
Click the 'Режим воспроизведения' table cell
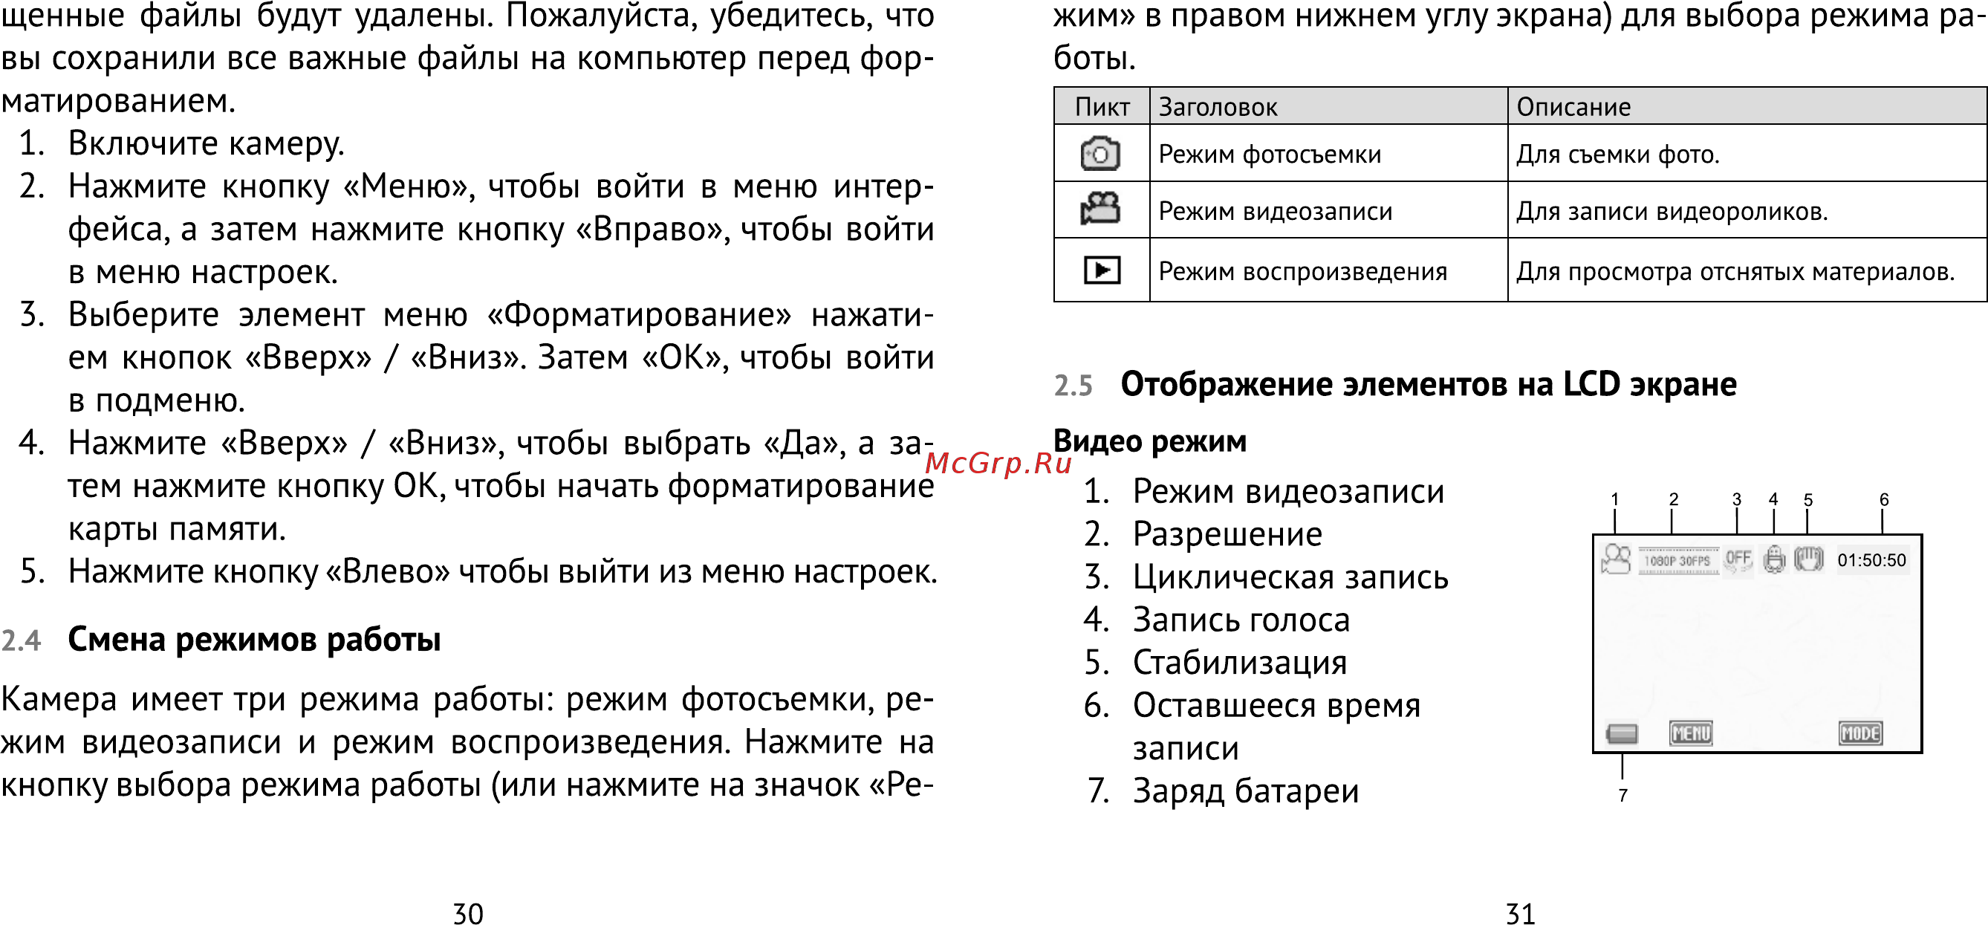coord(1328,270)
